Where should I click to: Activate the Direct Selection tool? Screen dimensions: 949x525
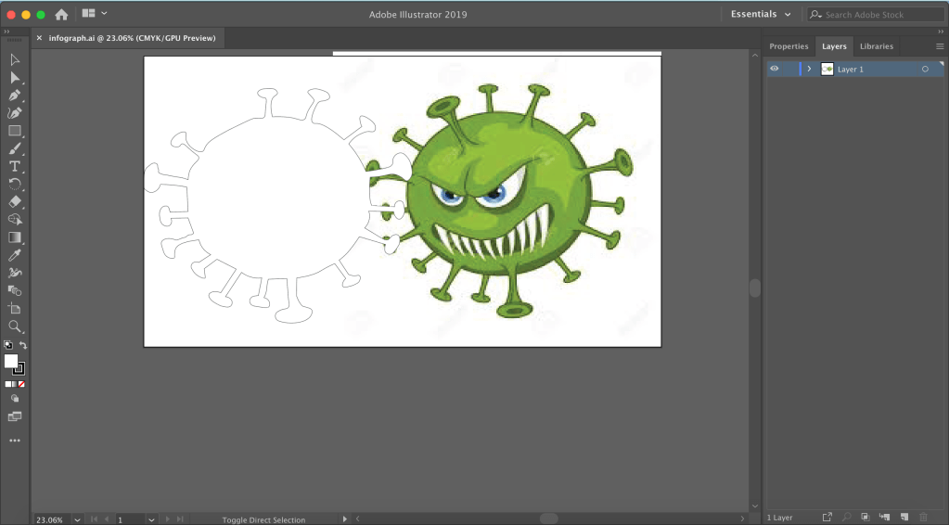[x=15, y=77]
